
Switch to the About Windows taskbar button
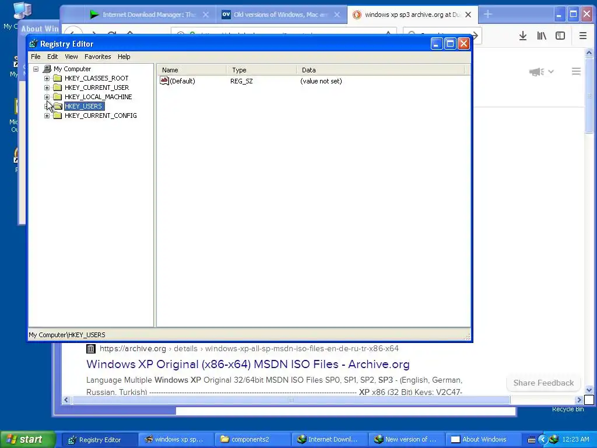click(482, 439)
